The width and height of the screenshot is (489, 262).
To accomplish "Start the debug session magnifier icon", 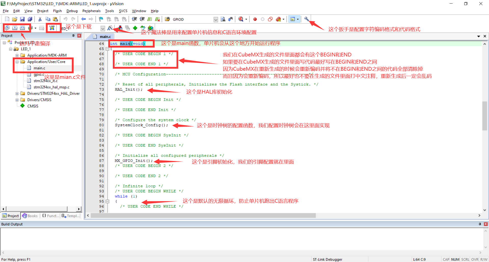I will [x=241, y=19].
